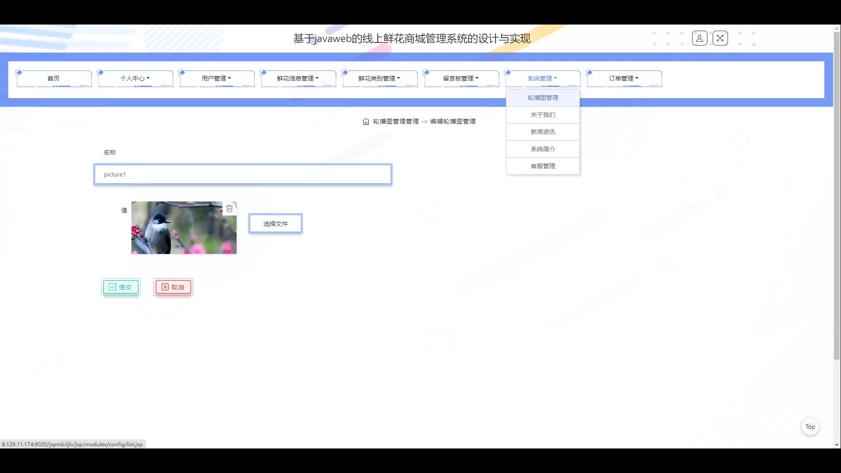The image size is (841, 473).
Task: Click the home icon in breadcrumb
Action: [x=366, y=121]
